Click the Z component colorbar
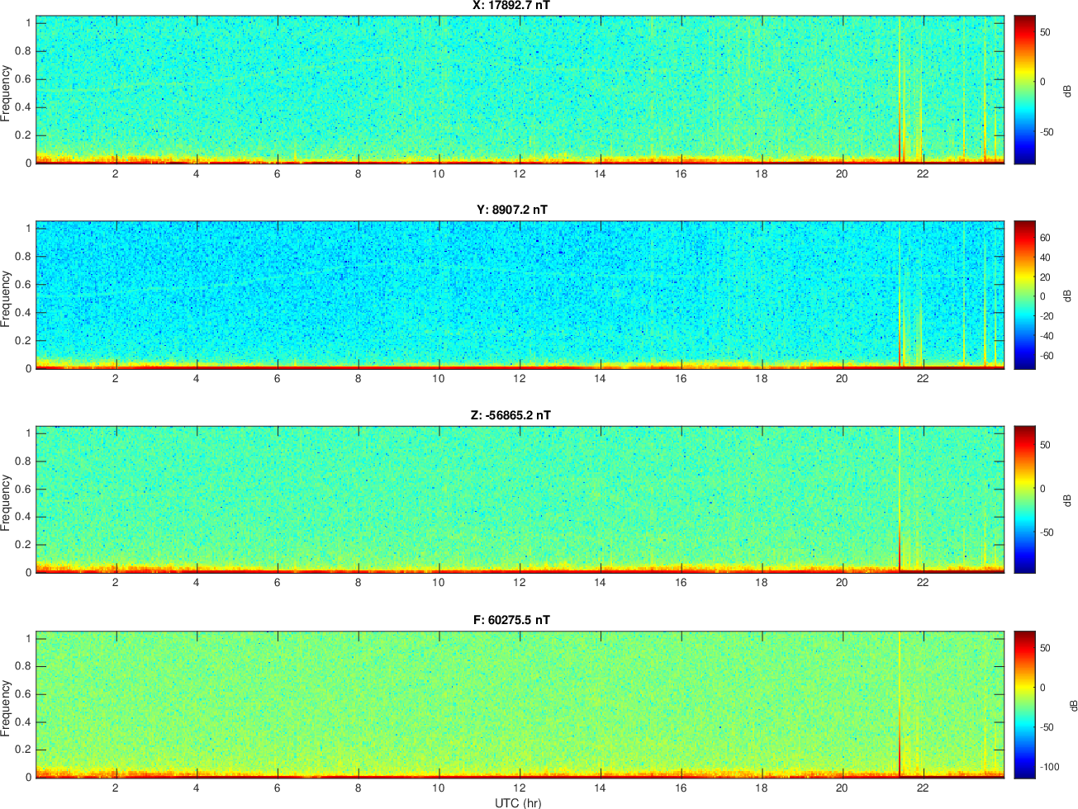The width and height of the screenshot is (1078, 809). point(1024,499)
